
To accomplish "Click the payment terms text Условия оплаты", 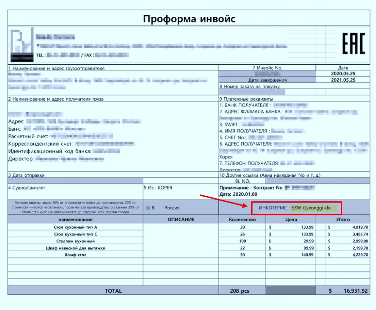I will click(x=75, y=207).
